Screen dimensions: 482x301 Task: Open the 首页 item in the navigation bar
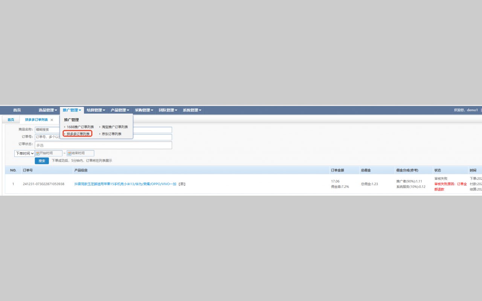(x=17, y=110)
